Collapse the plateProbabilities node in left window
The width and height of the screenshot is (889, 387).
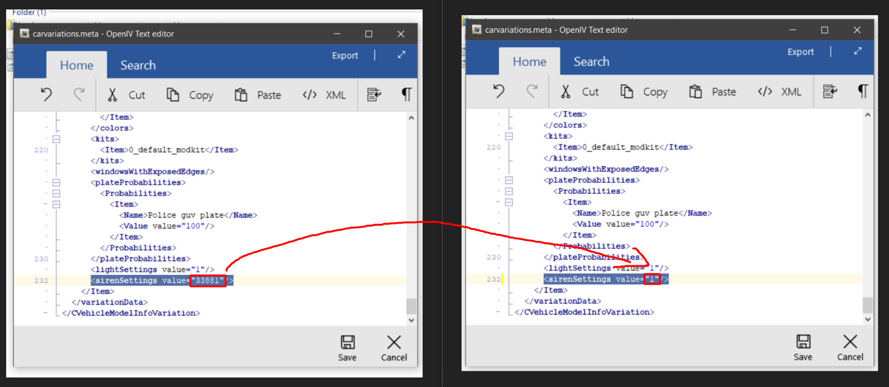[56, 182]
